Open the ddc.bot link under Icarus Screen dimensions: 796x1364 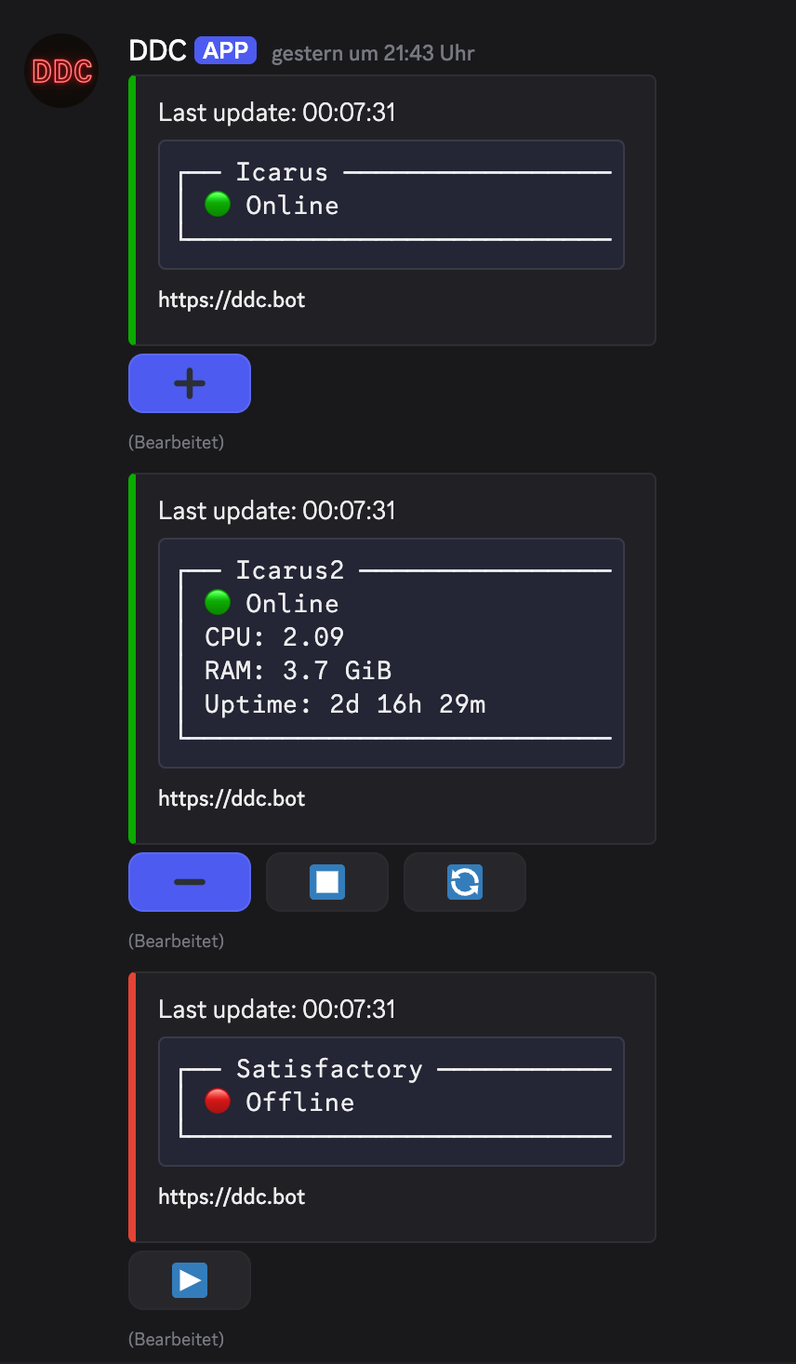tap(232, 300)
